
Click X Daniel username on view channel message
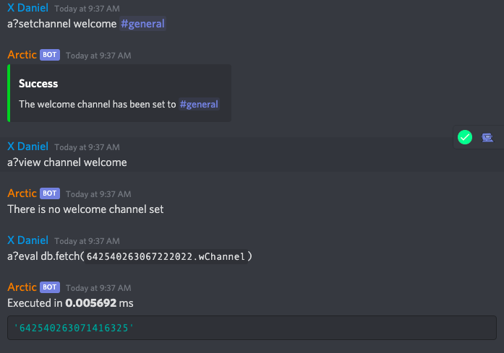pos(27,147)
